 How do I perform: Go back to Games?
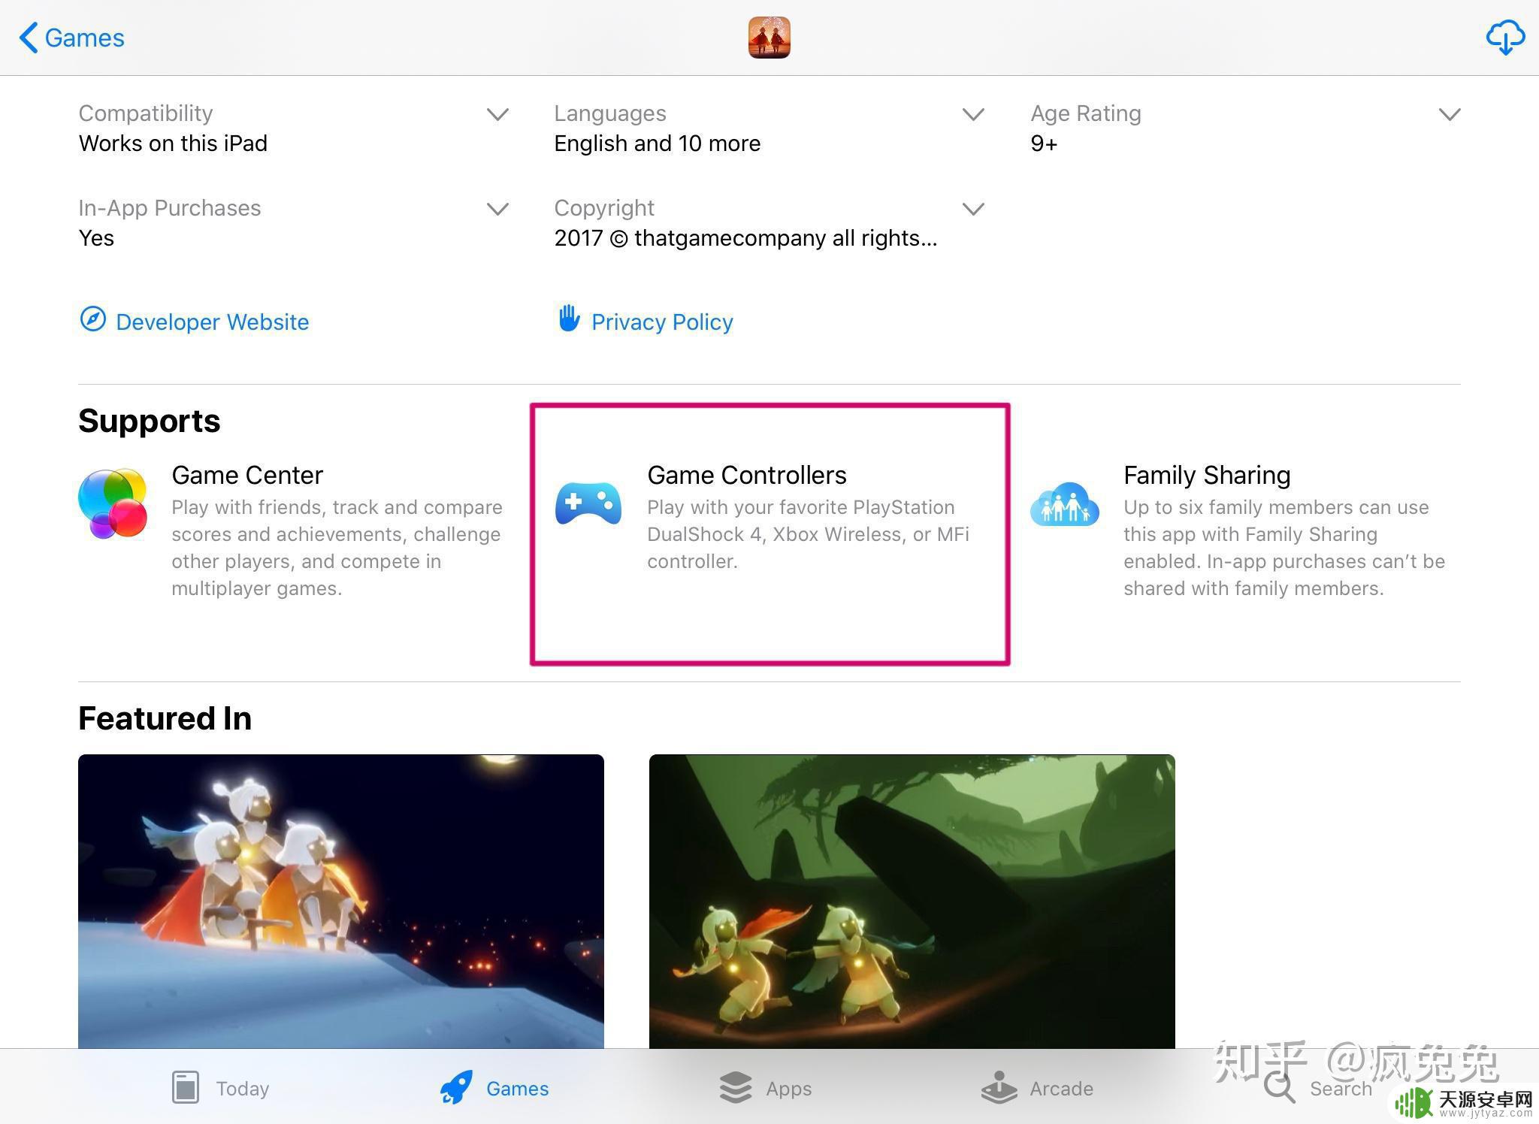72,38
